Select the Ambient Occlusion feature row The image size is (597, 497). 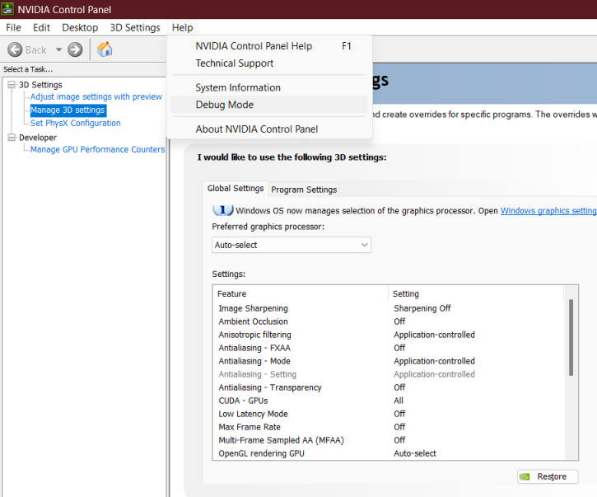coord(389,321)
